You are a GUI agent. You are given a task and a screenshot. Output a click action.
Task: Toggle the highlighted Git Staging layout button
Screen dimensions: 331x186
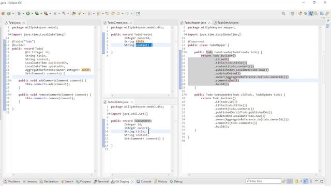click(306, 181)
